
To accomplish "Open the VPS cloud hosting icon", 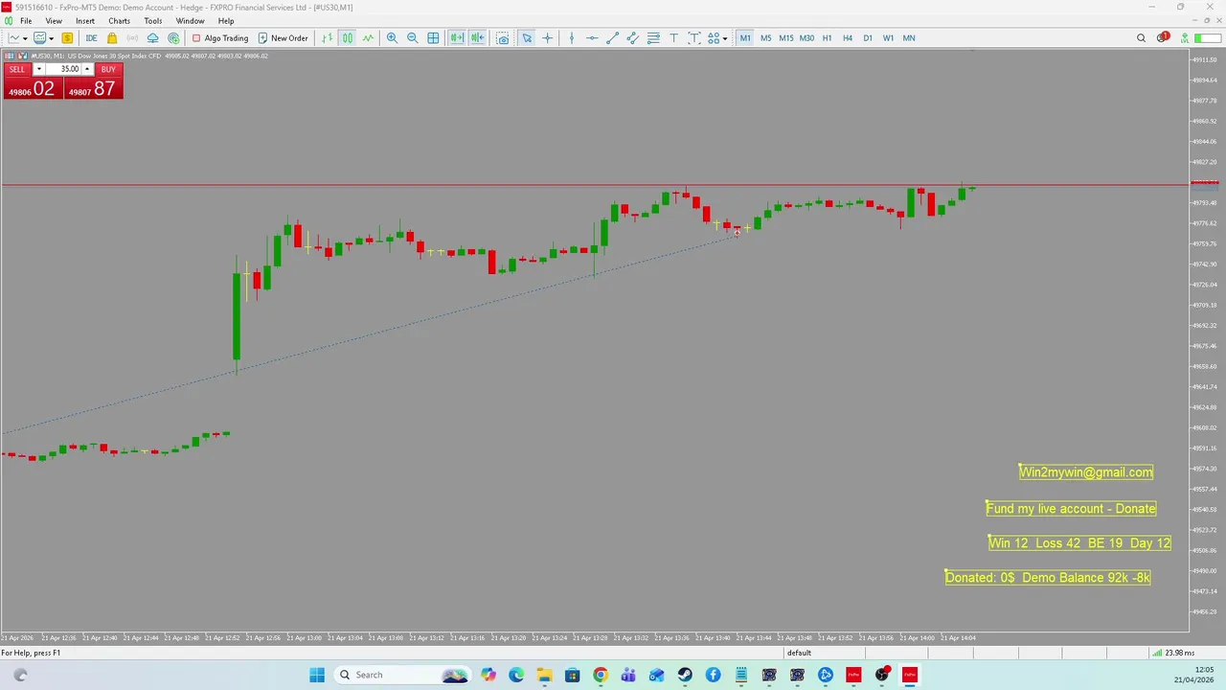I will [152, 38].
